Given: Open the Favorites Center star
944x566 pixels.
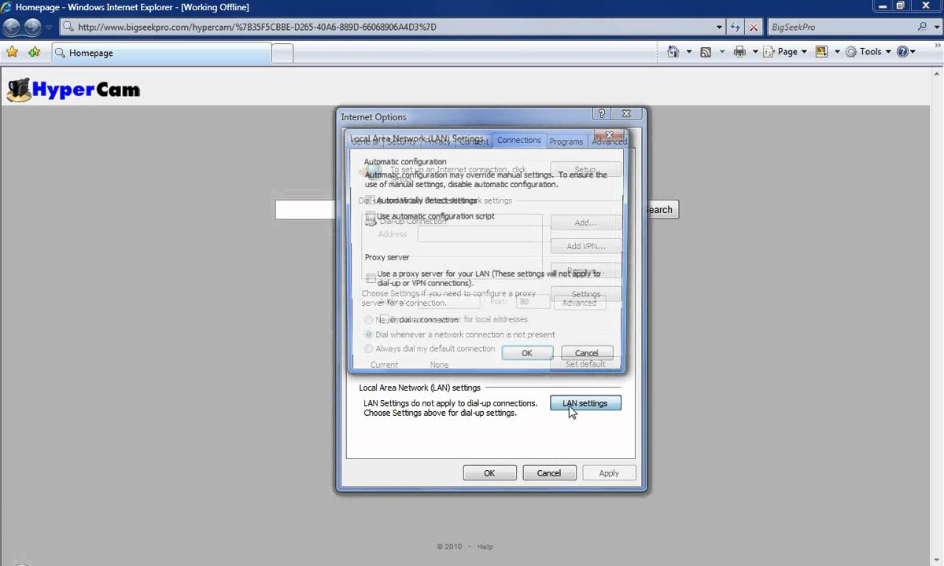Looking at the screenshot, I should 12,52.
